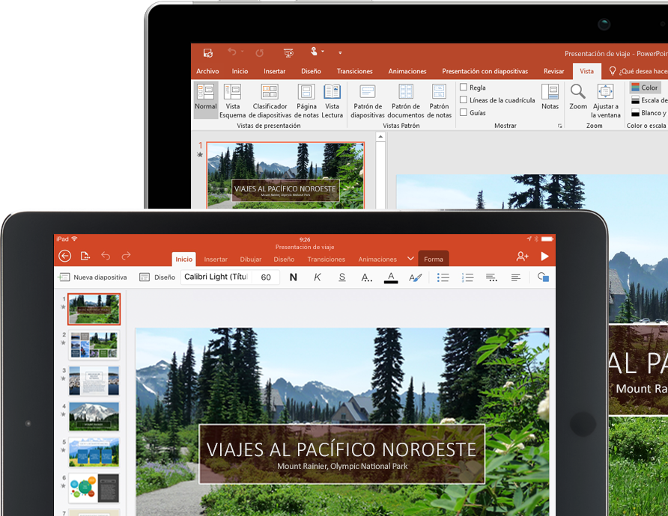
Task: Activate the Zoom magnifier tool
Action: 577,99
